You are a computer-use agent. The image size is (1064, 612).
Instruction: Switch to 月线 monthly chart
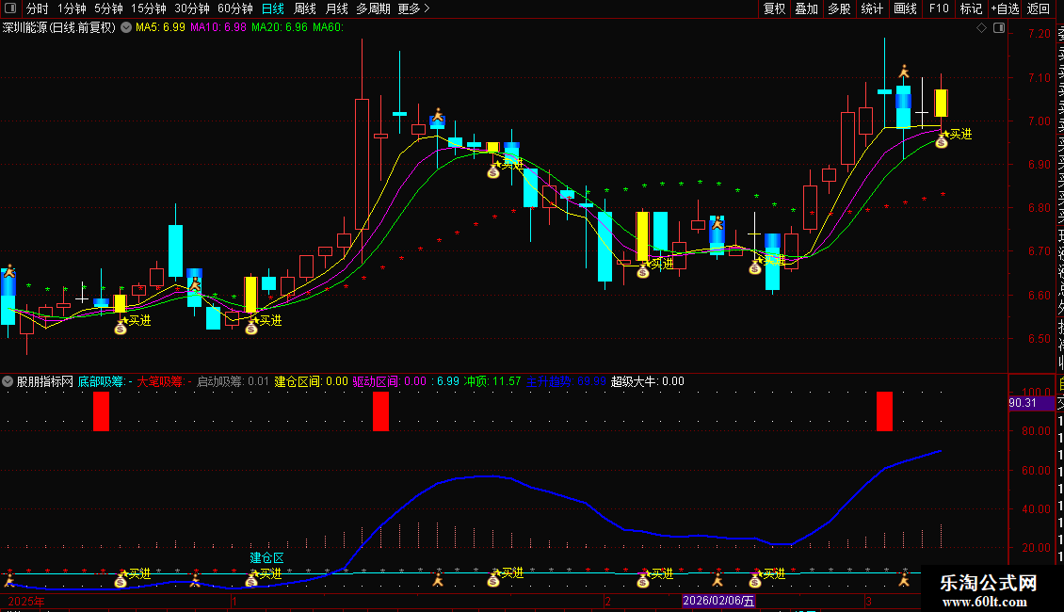336,8
